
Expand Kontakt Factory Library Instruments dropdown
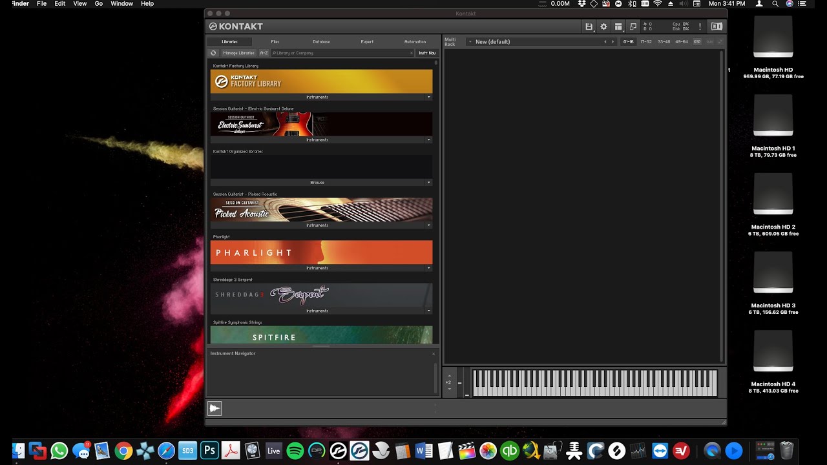point(428,97)
